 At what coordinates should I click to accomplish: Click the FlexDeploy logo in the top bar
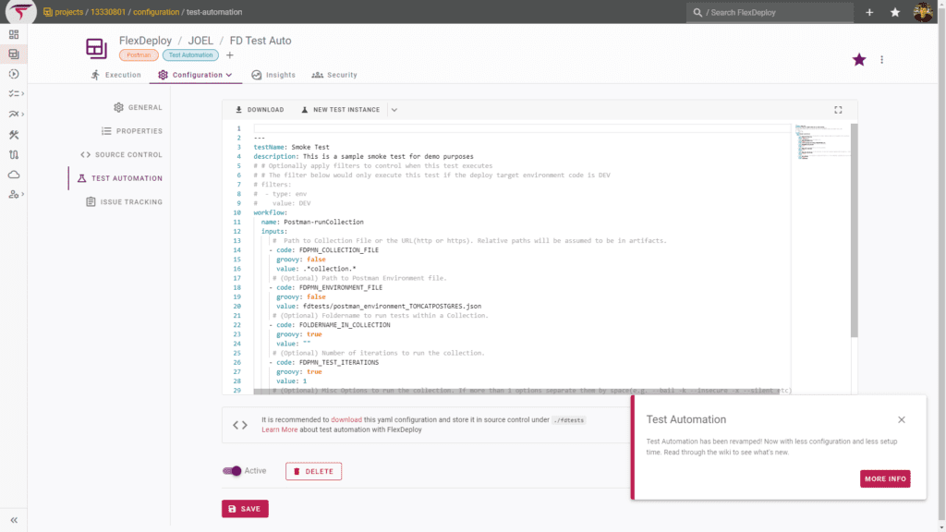(20, 11)
